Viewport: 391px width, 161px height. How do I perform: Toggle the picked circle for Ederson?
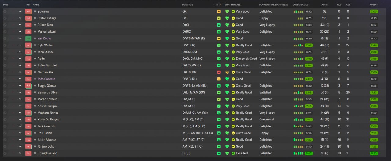pos(5,11)
